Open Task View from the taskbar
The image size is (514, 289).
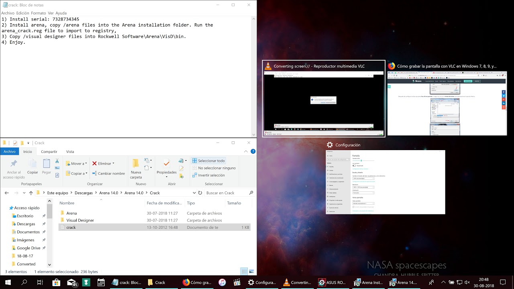point(40,282)
